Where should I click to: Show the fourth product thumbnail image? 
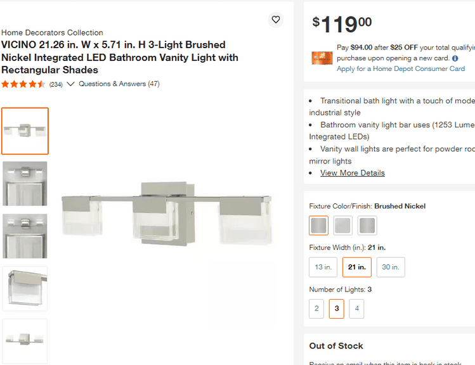tap(25, 288)
